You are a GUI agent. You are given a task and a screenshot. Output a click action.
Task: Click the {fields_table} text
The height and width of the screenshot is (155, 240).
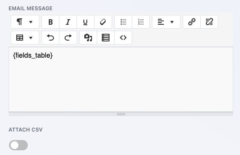click(x=33, y=55)
